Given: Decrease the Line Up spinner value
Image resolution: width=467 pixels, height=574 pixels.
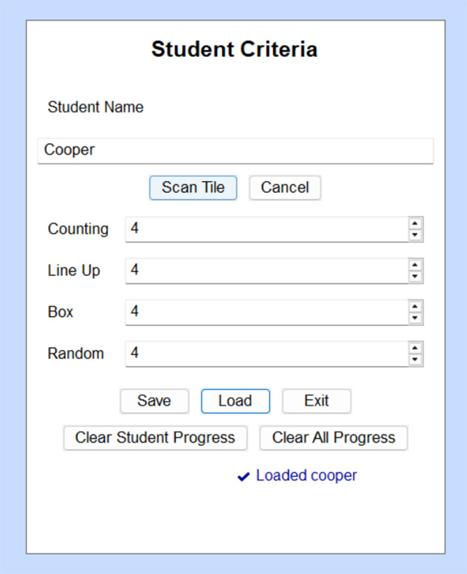Looking at the screenshot, I should tap(415, 277).
